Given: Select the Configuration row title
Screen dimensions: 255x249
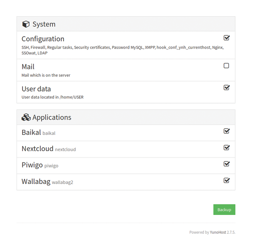Looking at the screenshot, I should coord(43,39).
